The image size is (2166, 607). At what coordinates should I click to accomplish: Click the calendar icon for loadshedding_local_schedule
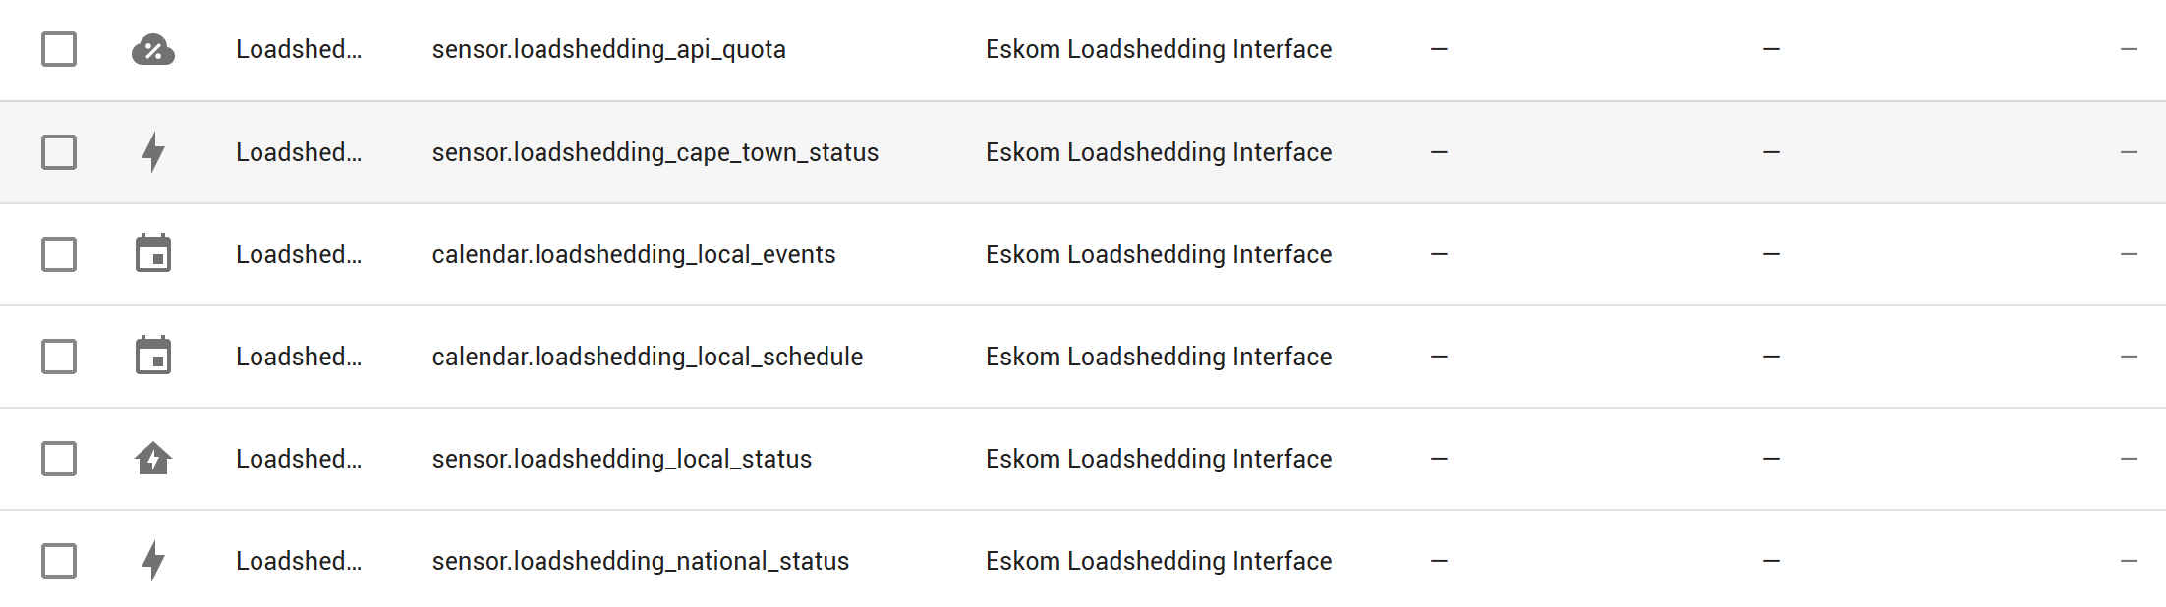tap(153, 356)
